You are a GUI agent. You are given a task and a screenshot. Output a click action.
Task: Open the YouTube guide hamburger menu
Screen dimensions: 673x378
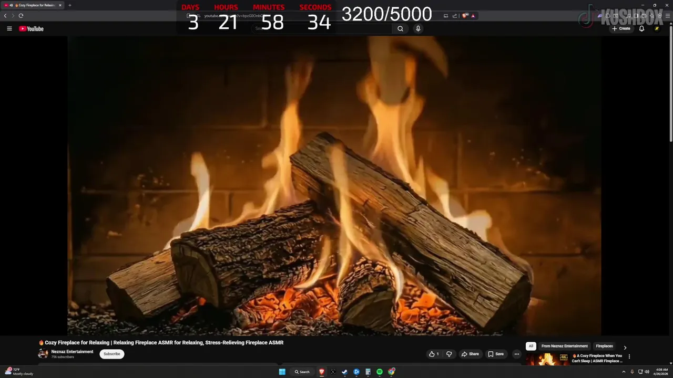(x=9, y=29)
